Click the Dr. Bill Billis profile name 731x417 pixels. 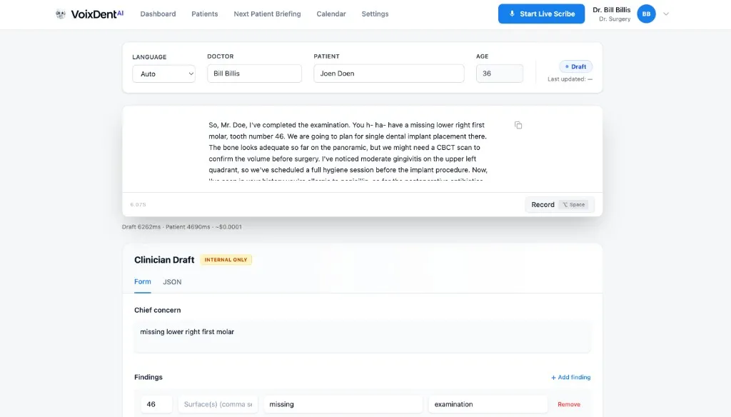click(x=612, y=10)
